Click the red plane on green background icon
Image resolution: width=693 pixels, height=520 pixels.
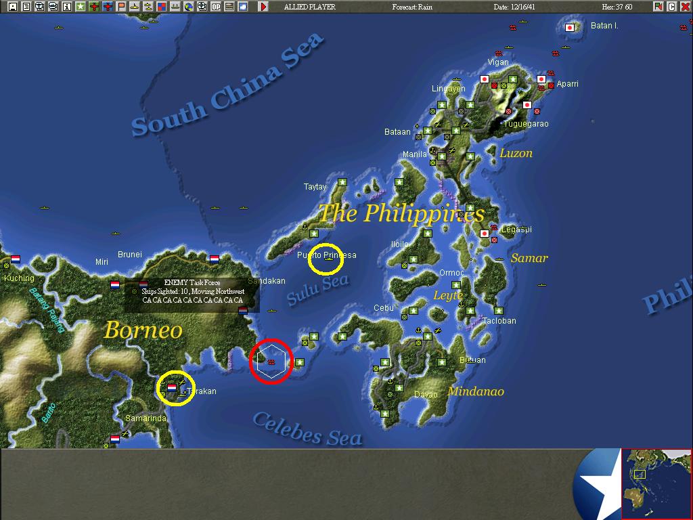coord(93,7)
